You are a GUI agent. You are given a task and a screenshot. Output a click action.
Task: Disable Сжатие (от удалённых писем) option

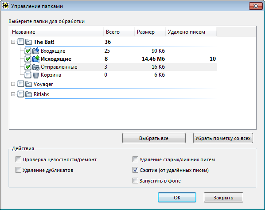pyautogui.click(x=135, y=170)
